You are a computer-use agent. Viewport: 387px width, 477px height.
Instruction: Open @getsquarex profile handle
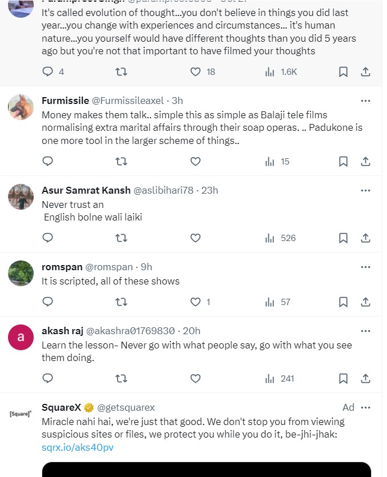click(x=126, y=407)
